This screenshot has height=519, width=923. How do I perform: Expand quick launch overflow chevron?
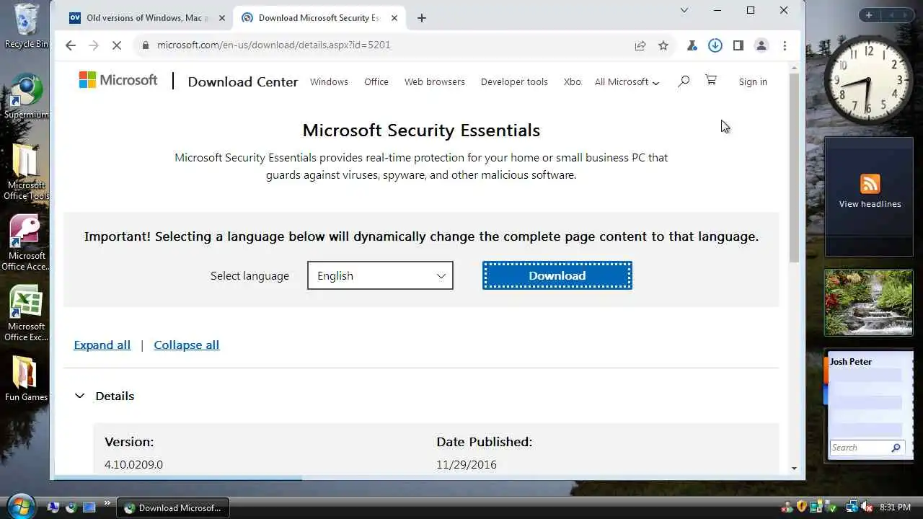pyautogui.click(x=107, y=503)
